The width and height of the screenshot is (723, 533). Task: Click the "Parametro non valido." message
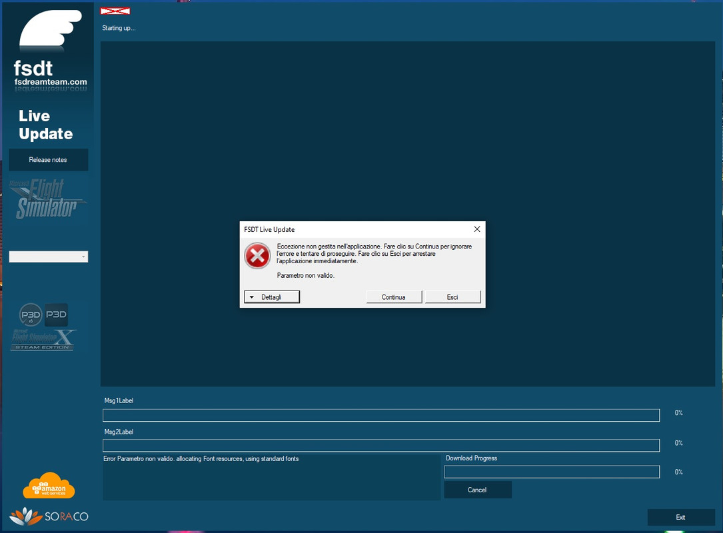pos(306,275)
